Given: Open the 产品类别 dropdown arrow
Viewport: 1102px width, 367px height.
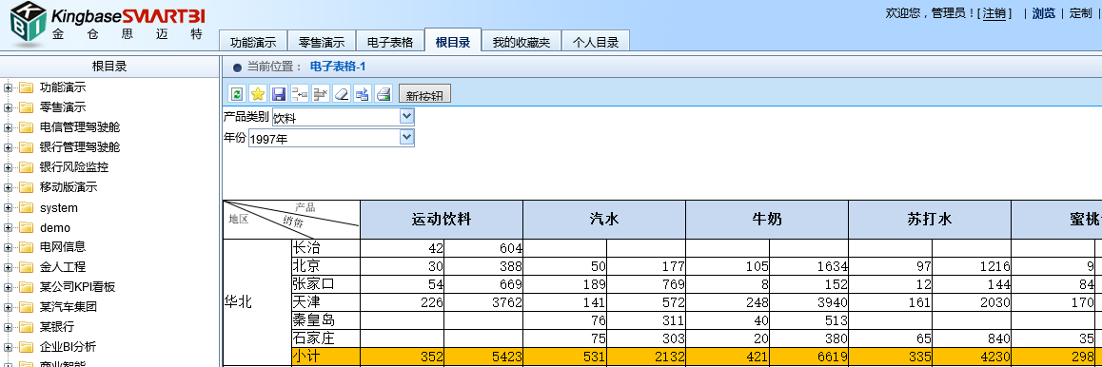Looking at the screenshot, I should click(407, 116).
